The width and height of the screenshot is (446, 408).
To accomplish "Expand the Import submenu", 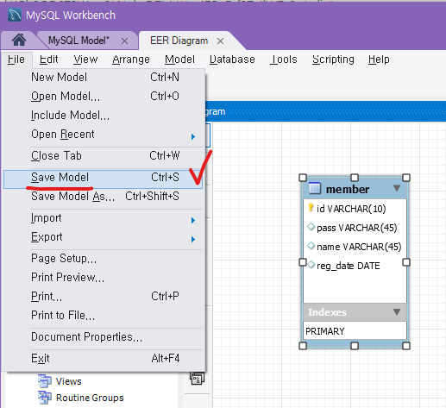I will point(104,218).
